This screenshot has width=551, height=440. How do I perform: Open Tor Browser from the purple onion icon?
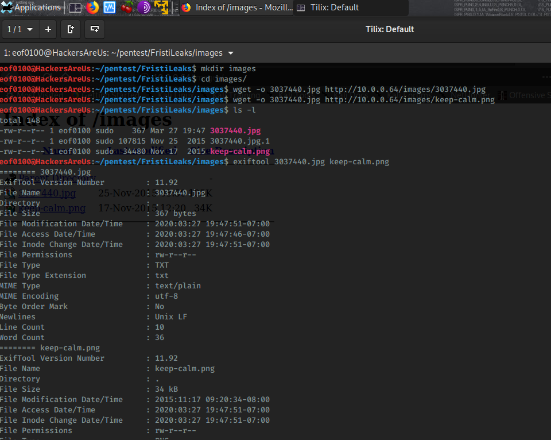click(143, 7)
